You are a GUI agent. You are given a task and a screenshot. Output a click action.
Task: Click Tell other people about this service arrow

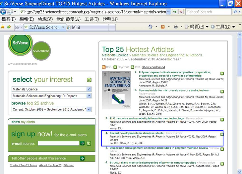click(82, 158)
